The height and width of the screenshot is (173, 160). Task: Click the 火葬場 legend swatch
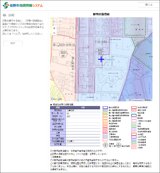tap(134, 147)
